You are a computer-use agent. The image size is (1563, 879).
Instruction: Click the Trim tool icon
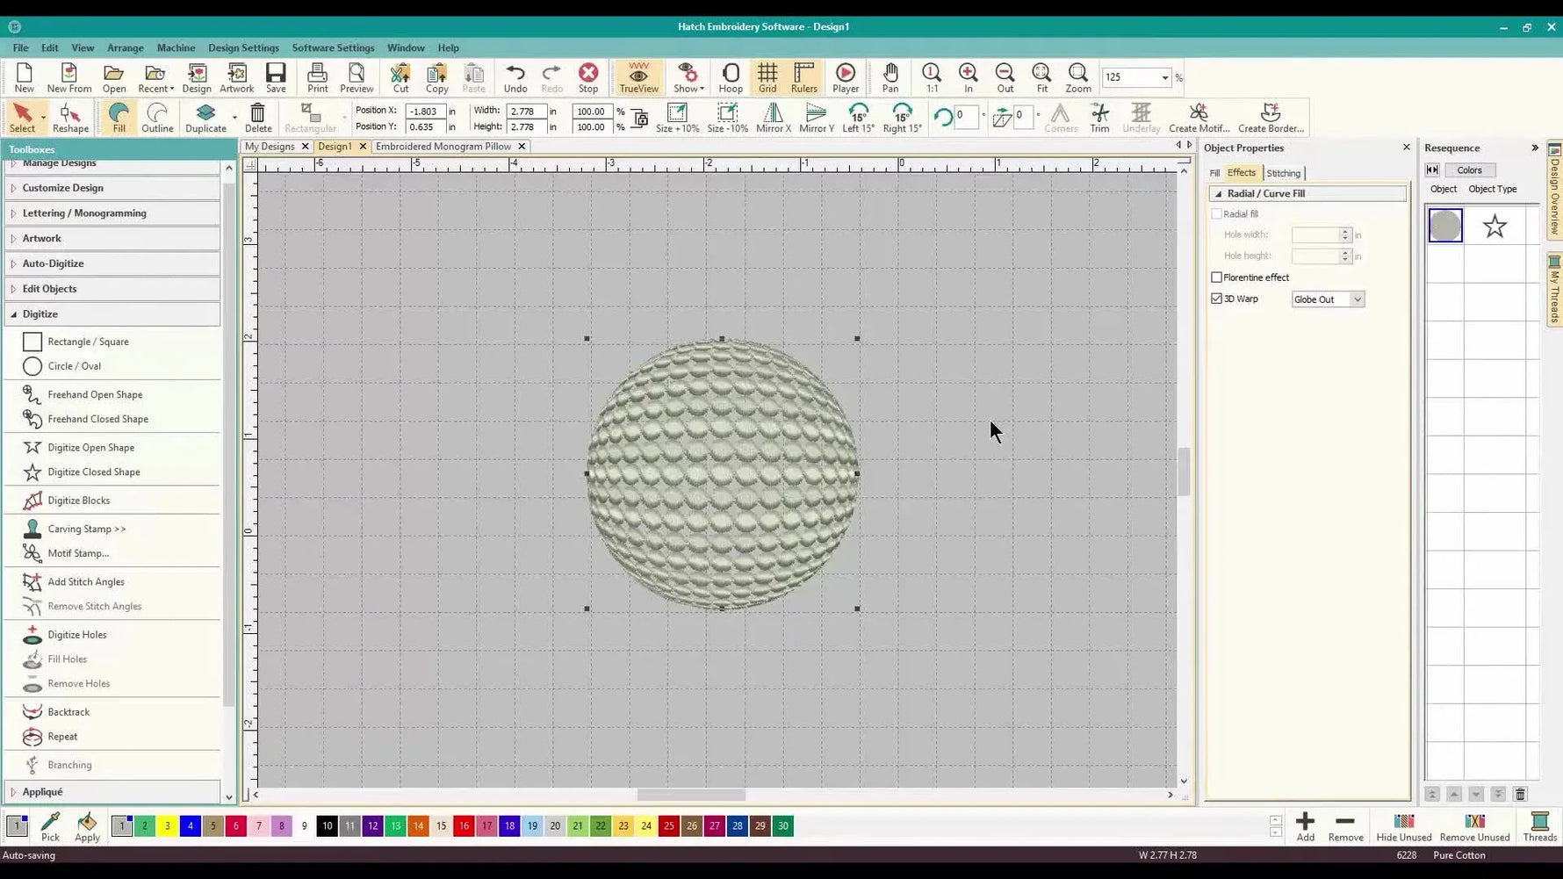pos(1099,118)
